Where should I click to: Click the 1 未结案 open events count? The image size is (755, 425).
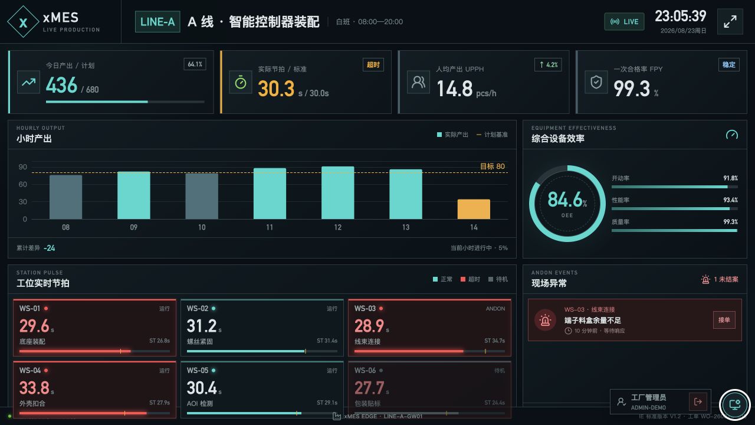coord(726,279)
